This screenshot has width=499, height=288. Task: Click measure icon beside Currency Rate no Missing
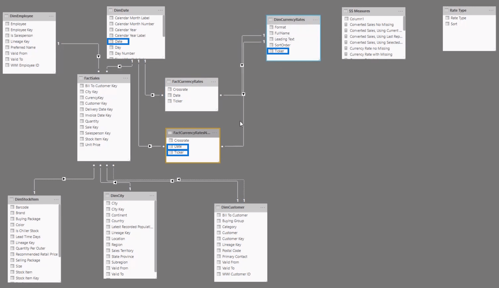click(x=346, y=49)
